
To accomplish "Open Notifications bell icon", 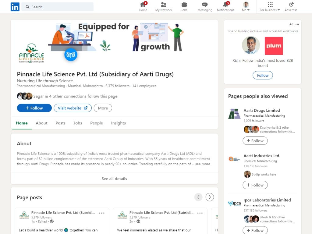I will pyautogui.click(x=225, y=5).
